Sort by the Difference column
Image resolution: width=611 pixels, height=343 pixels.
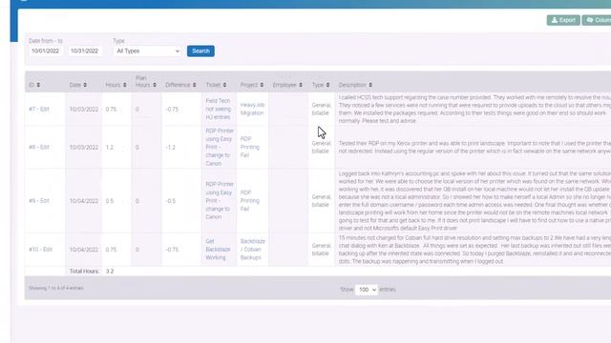(x=180, y=85)
